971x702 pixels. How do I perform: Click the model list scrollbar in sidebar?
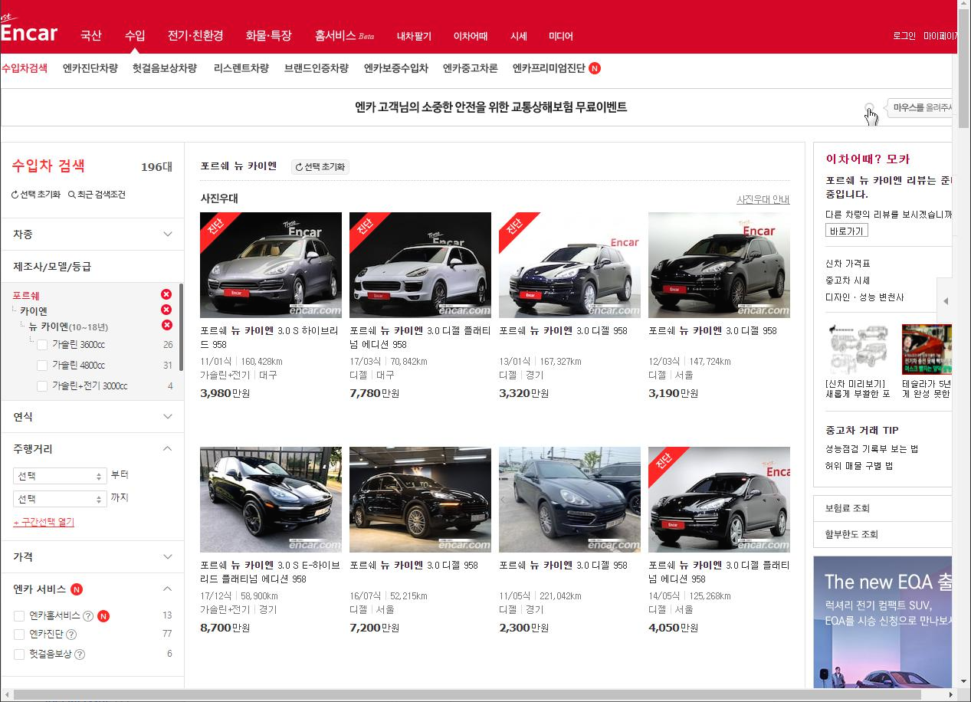click(x=181, y=327)
